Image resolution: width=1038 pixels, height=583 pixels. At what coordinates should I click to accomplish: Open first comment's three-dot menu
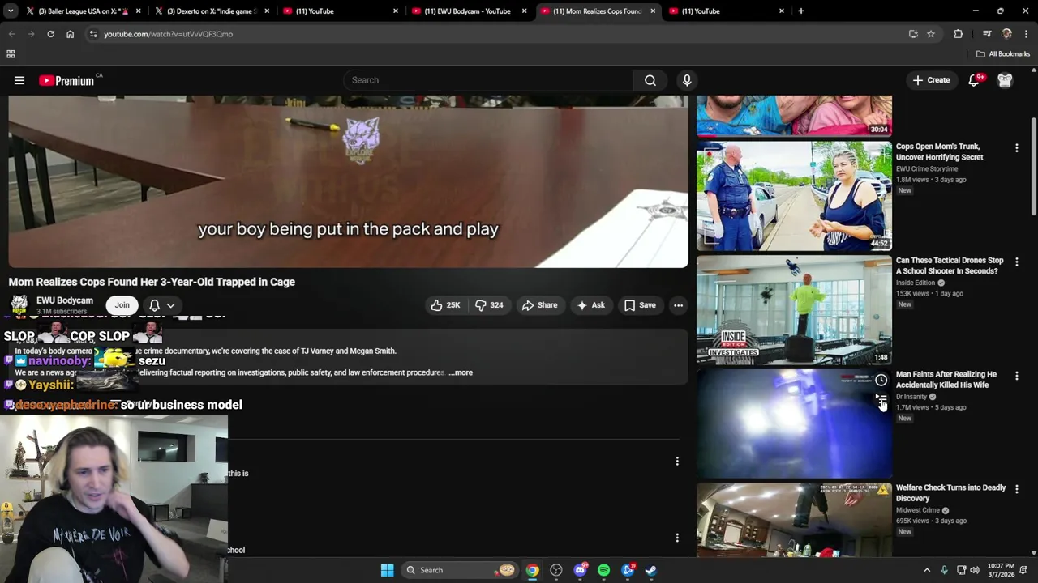(677, 461)
